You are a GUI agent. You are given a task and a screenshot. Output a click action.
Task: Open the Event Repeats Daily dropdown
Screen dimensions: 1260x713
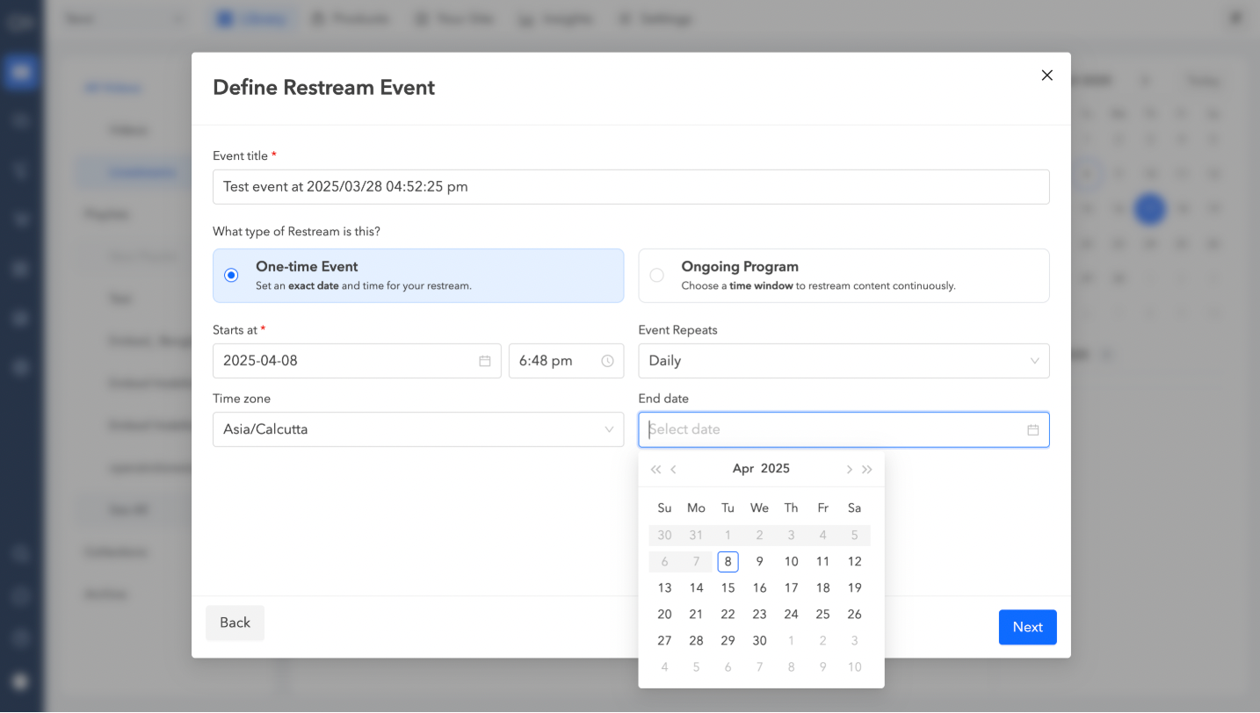pyautogui.click(x=844, y=361)
